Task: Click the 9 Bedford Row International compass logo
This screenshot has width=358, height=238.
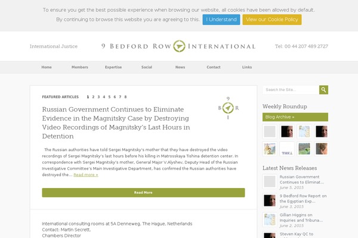Action: pyautogui.click(x=179, y=46)
